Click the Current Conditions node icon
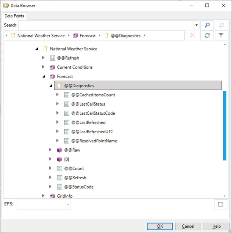Screen dimensions: 232x233 tap(52, 67)
